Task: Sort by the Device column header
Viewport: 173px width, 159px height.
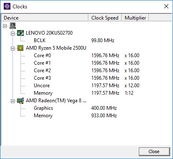Action: [45, 18]
